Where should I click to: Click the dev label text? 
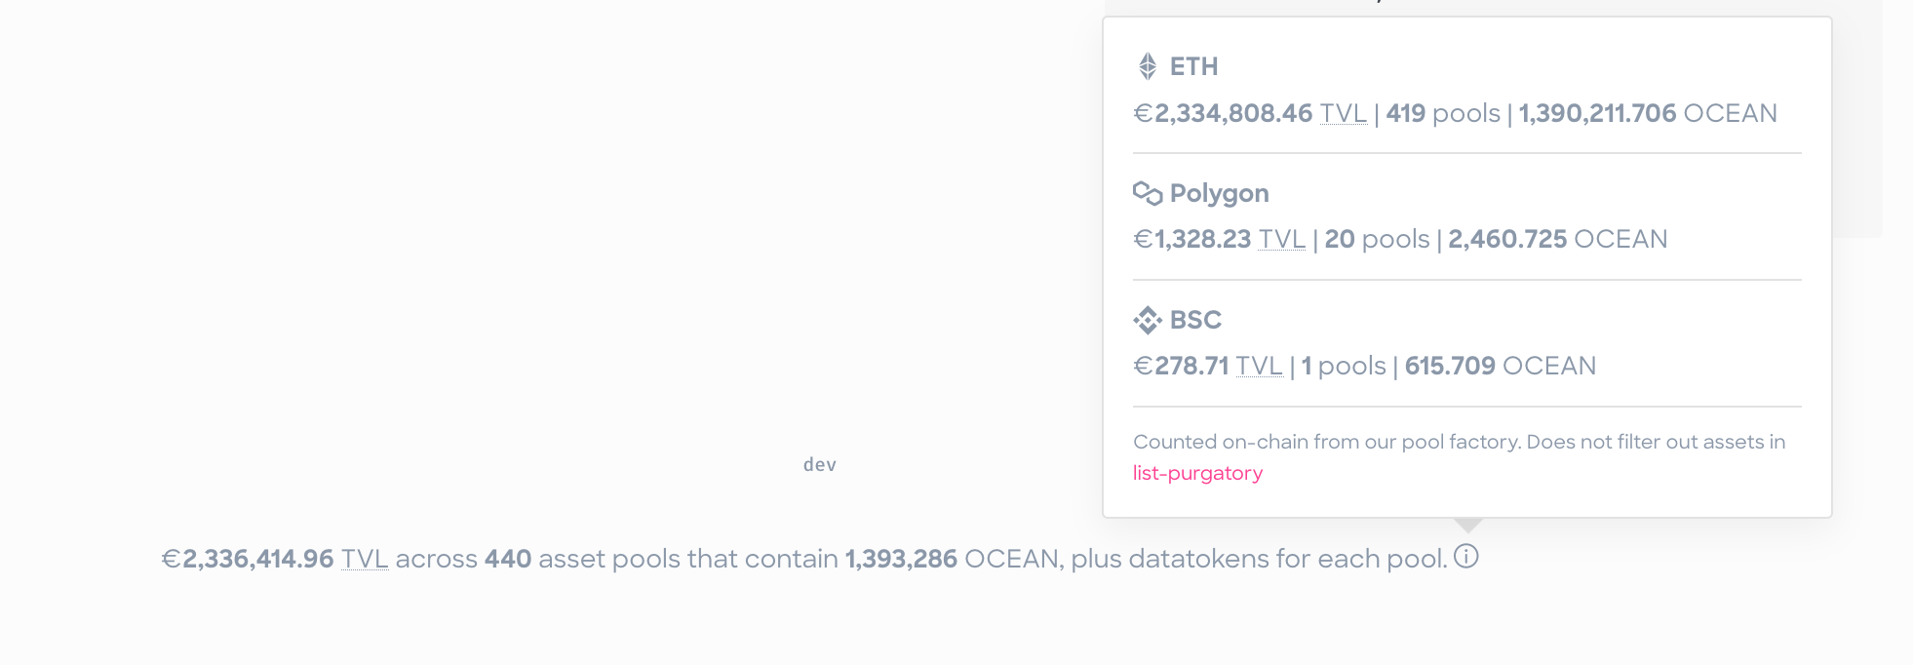pos(820,465)
